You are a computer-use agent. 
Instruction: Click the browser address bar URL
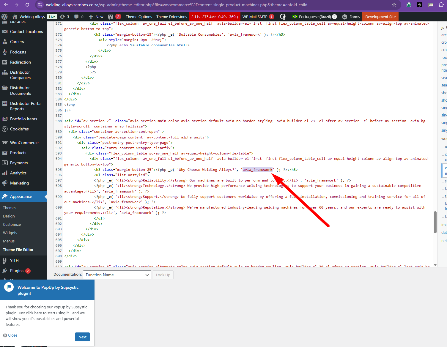coord(177,5)
